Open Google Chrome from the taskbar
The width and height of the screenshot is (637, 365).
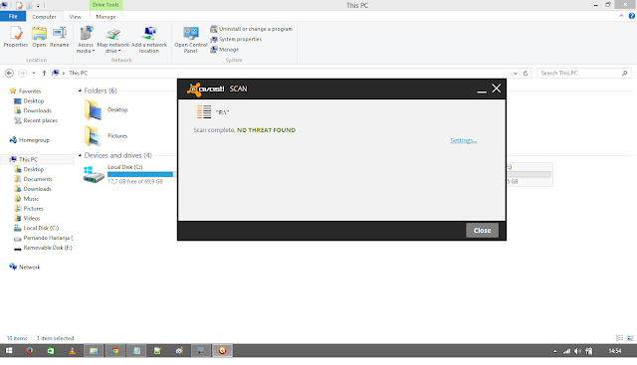point(115,351)
